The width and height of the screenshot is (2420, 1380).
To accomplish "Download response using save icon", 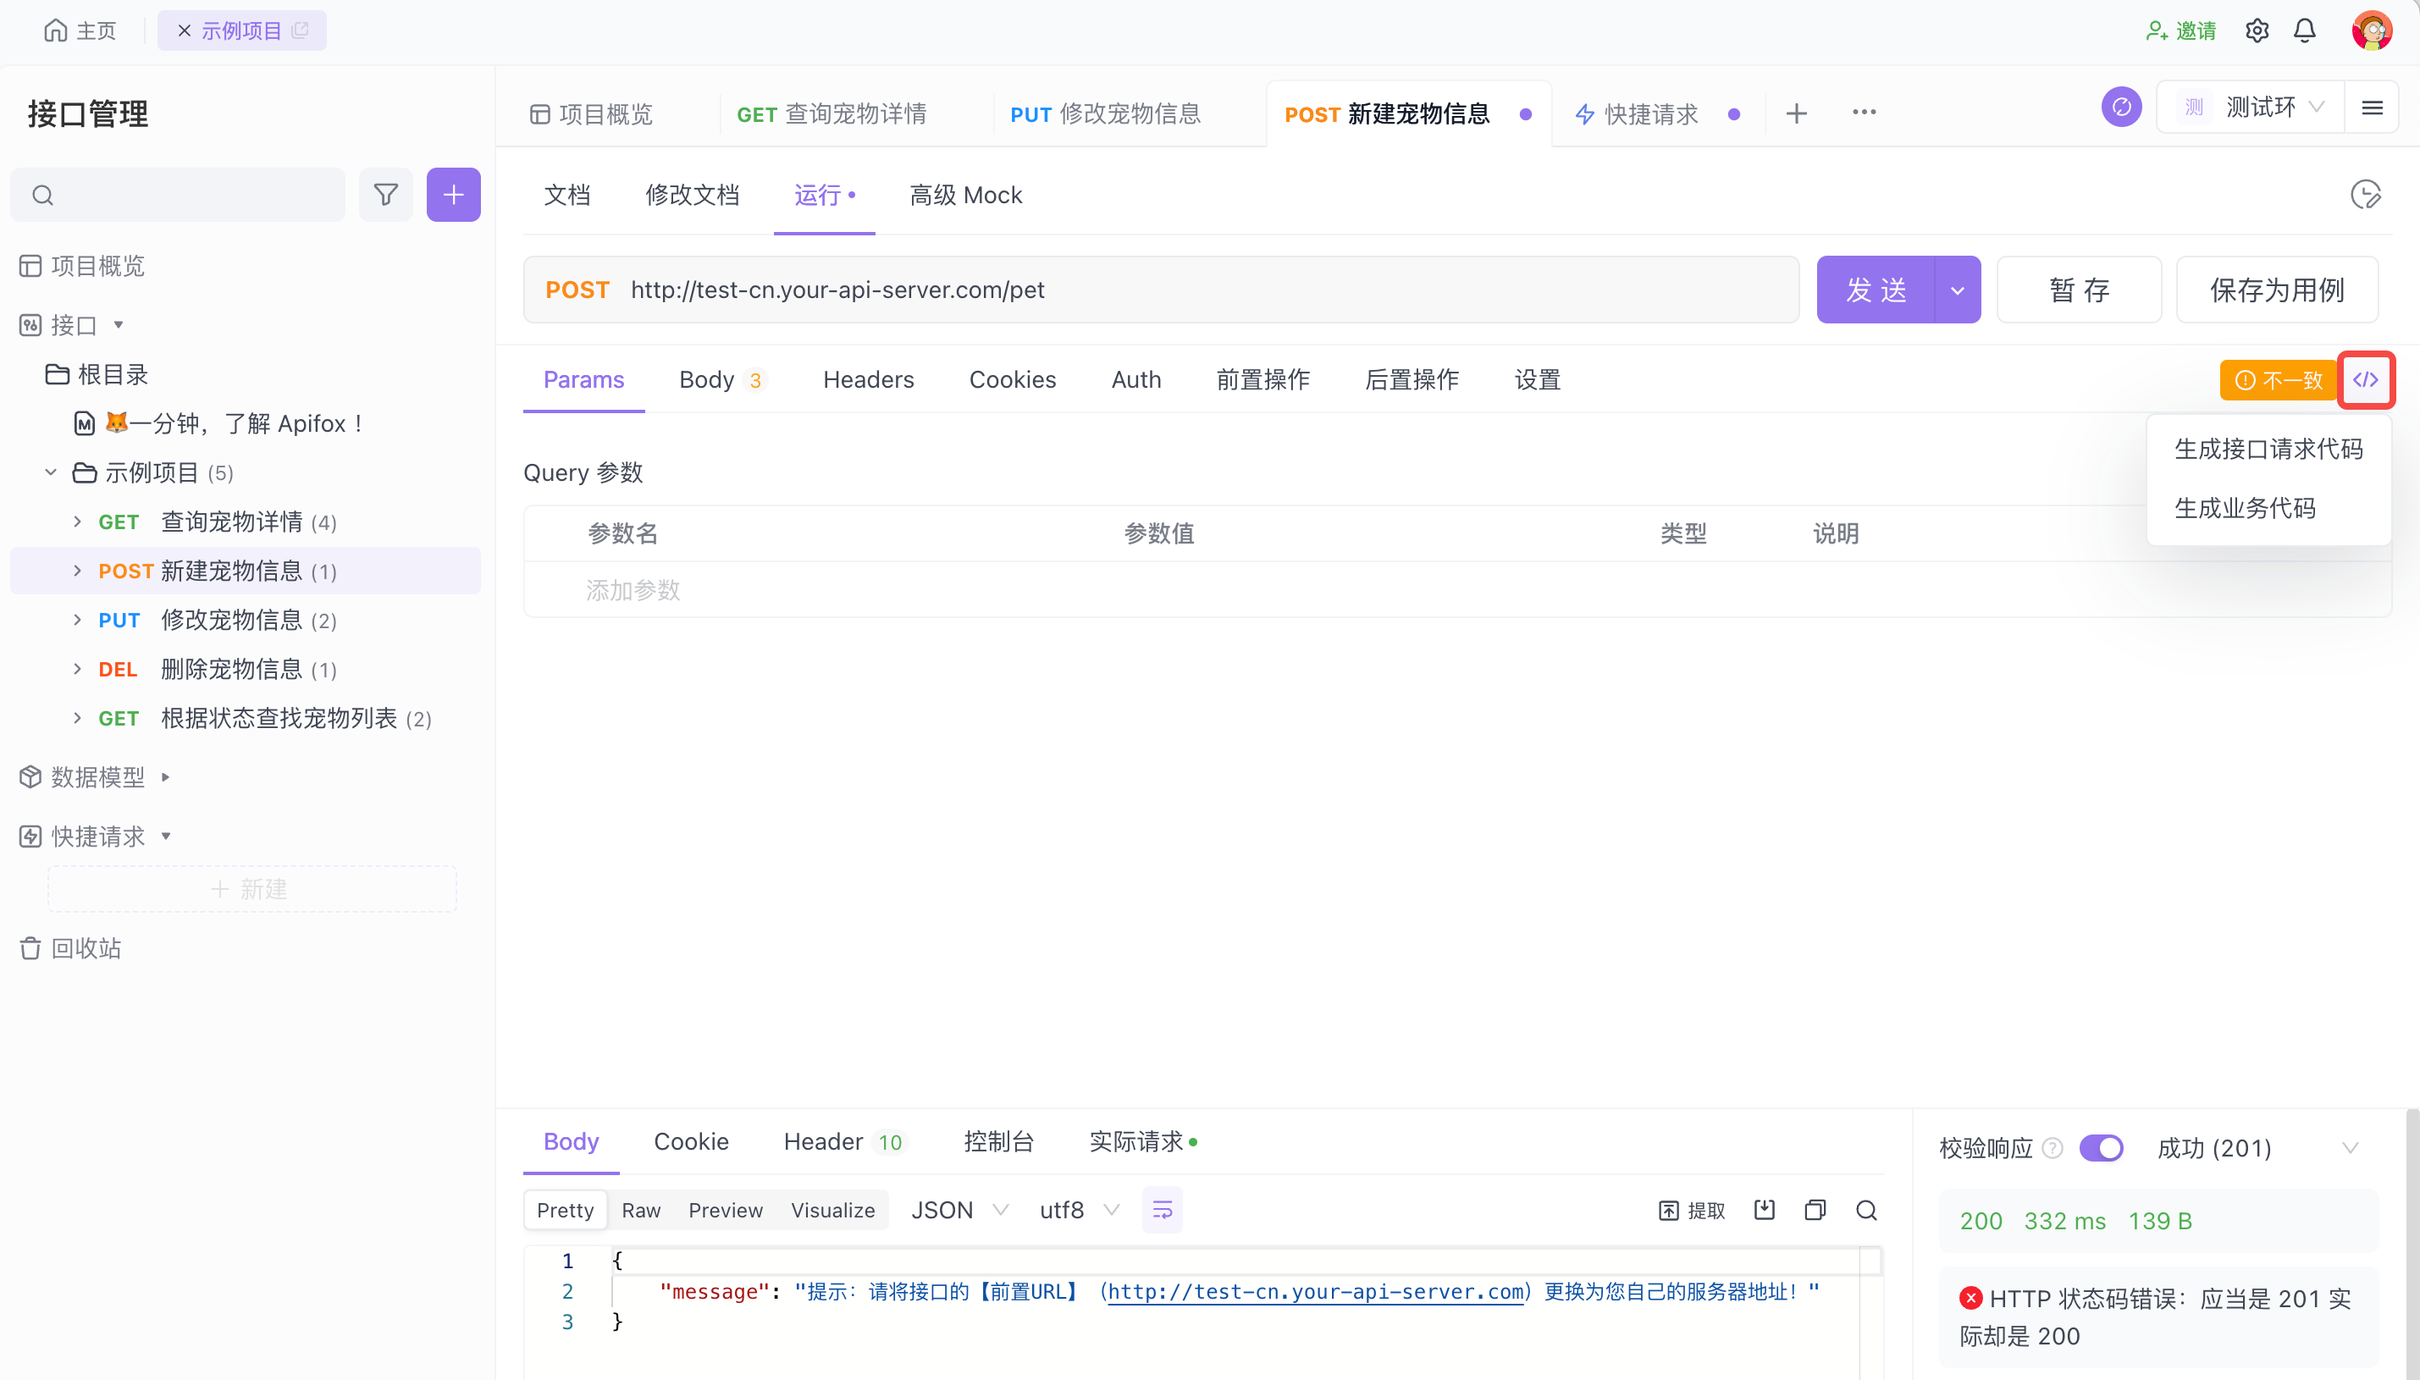I will (1764, 1211).
